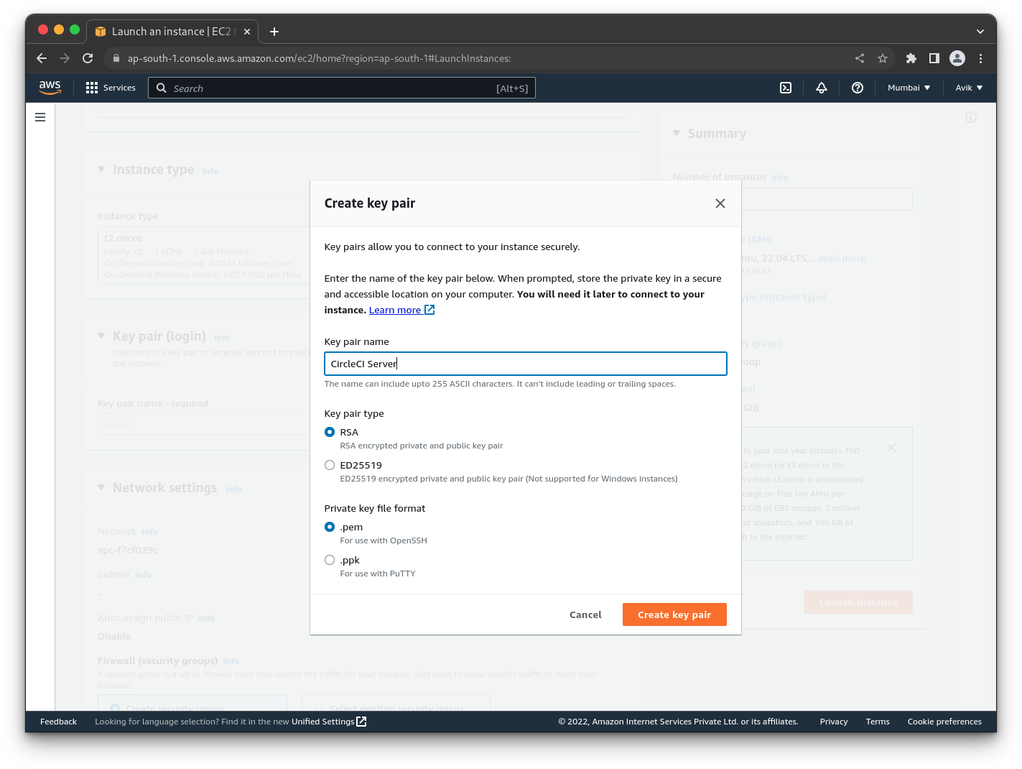Screen dimensions: 1022x769
Task: Click the browser bookmark star
Action: (882, 58)
